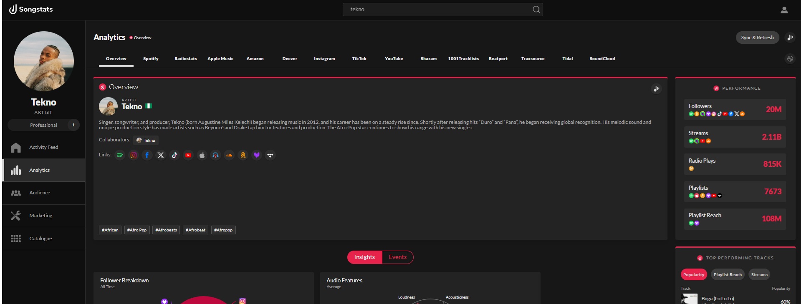Viewport: 801px width, 304px height.
Task: Select the Amazon tab
Action: (255, 59)
